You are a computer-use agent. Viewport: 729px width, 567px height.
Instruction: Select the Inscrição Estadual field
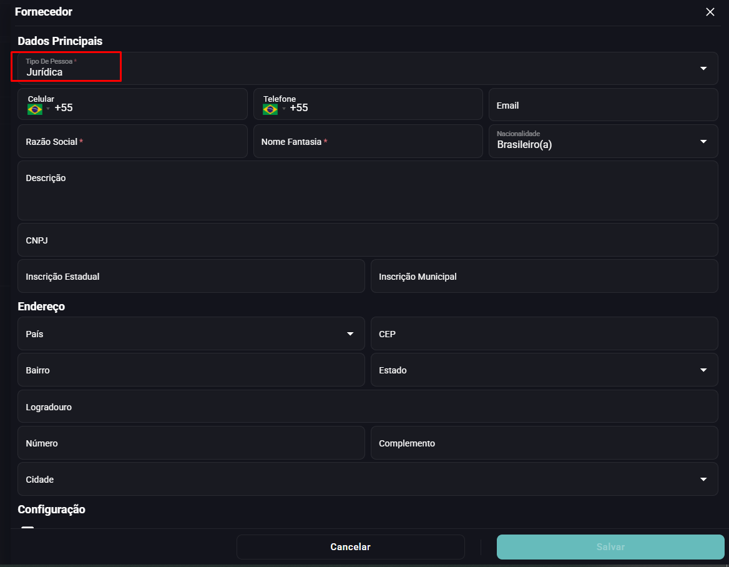191,276
